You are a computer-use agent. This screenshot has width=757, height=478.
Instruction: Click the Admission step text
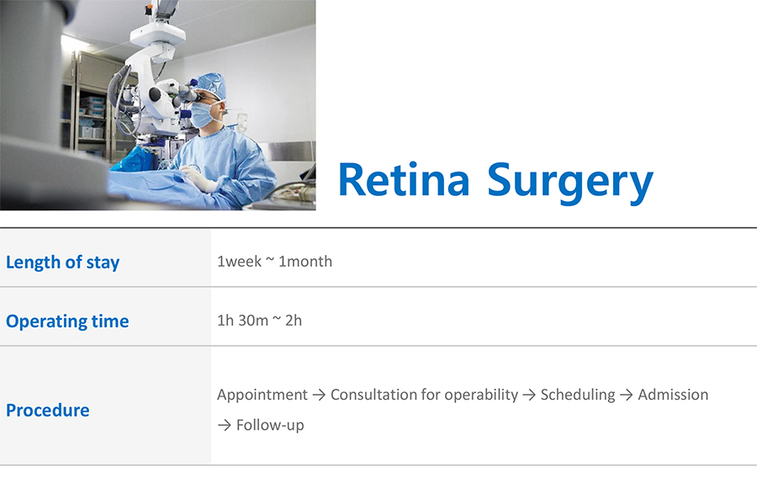click(x=674, y=395)
